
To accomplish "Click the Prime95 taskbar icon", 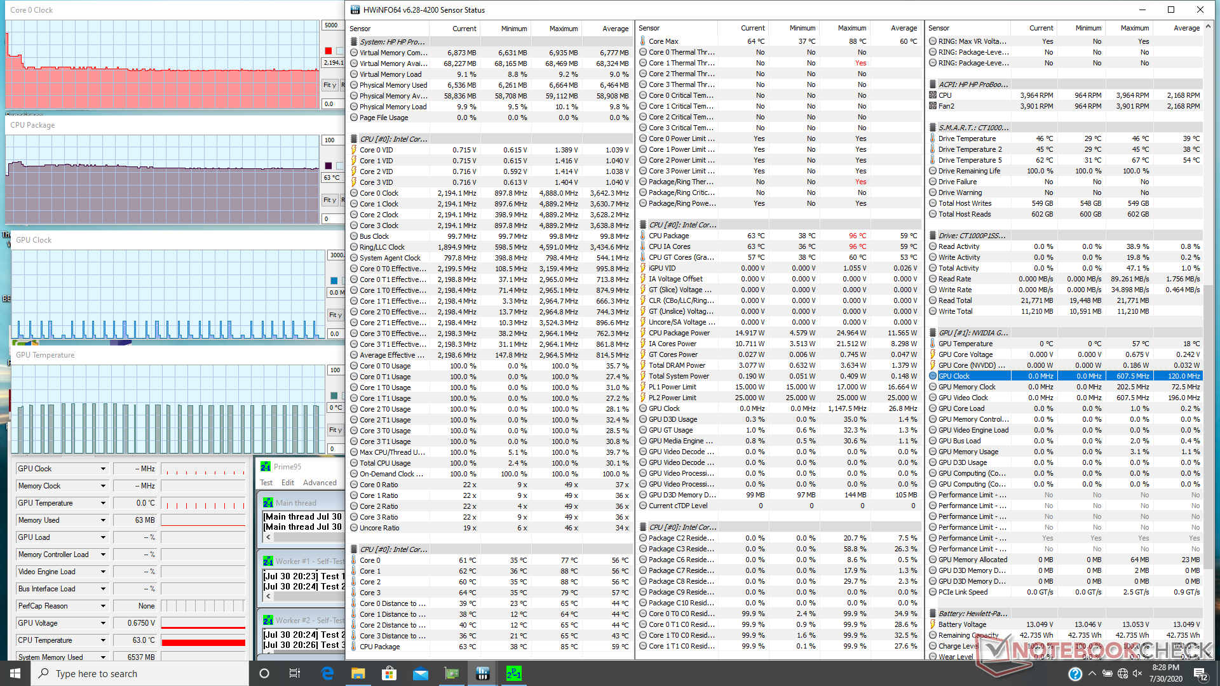I will point(513,673).
